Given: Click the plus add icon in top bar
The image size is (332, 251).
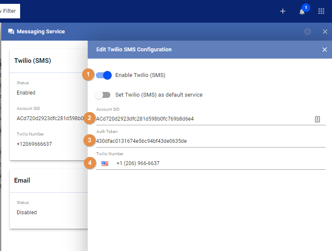Looking at the screenshot, I should coord(283,11).
